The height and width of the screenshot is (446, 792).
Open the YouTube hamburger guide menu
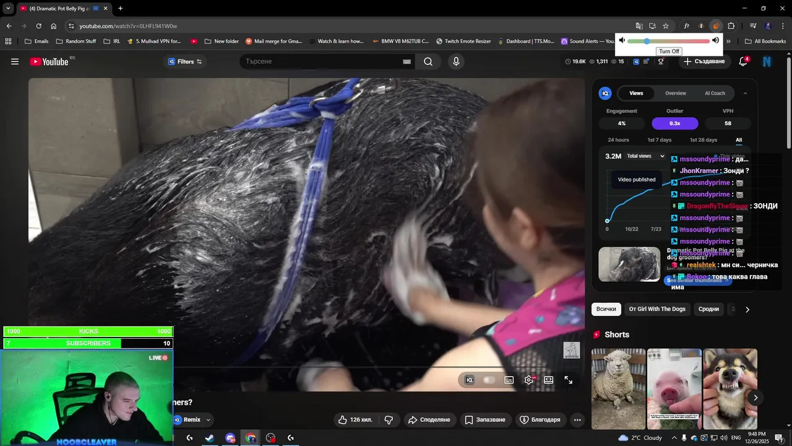(15, 61)
